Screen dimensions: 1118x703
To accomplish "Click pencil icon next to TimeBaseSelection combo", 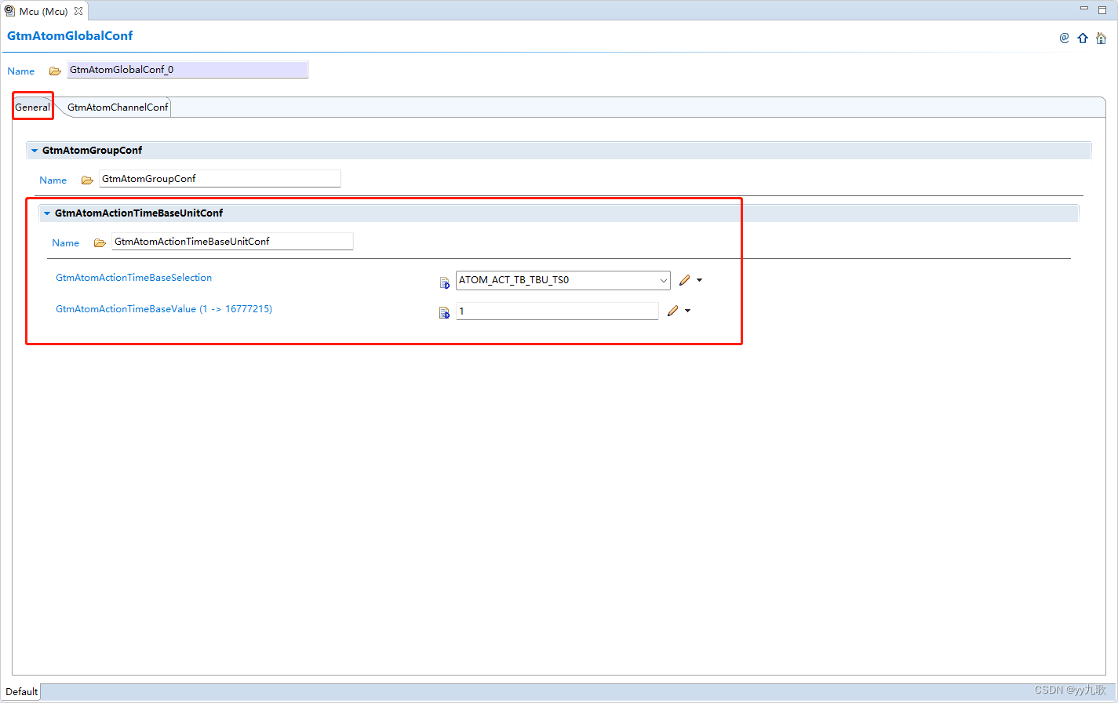I will pos(684,280).
